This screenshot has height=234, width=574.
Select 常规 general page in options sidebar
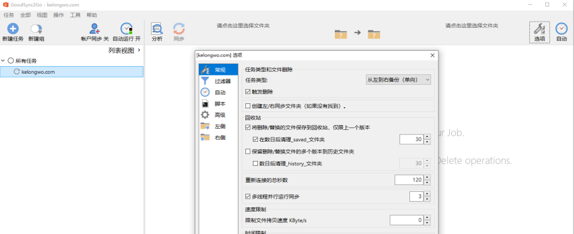point(218,70)
